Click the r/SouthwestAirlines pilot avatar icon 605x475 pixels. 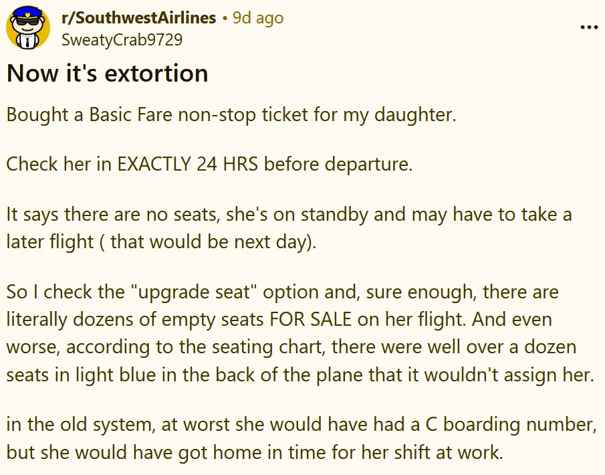28,29
